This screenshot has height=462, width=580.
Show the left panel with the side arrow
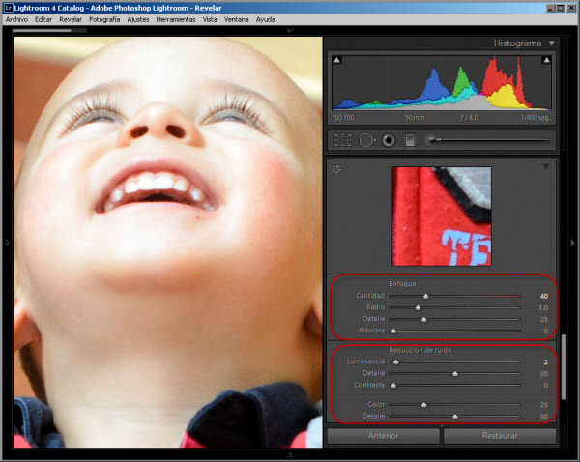tap(7, 243)
